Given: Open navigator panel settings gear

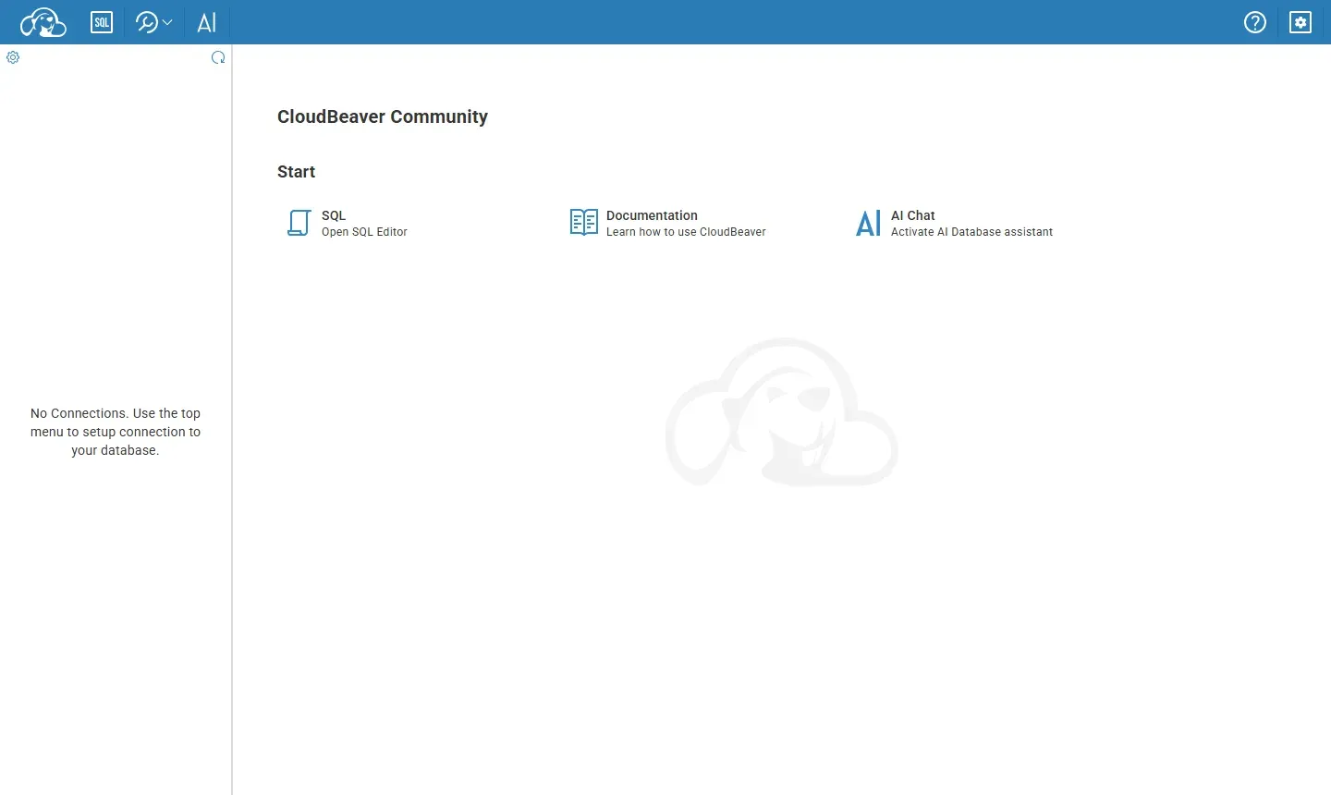Looking at the screenshot, I should [x=13, y=57].
